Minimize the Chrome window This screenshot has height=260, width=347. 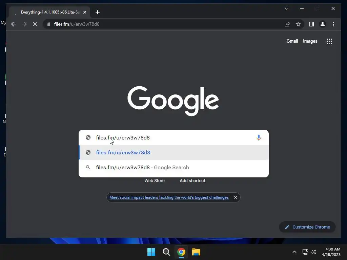click(x=302, y=8)
